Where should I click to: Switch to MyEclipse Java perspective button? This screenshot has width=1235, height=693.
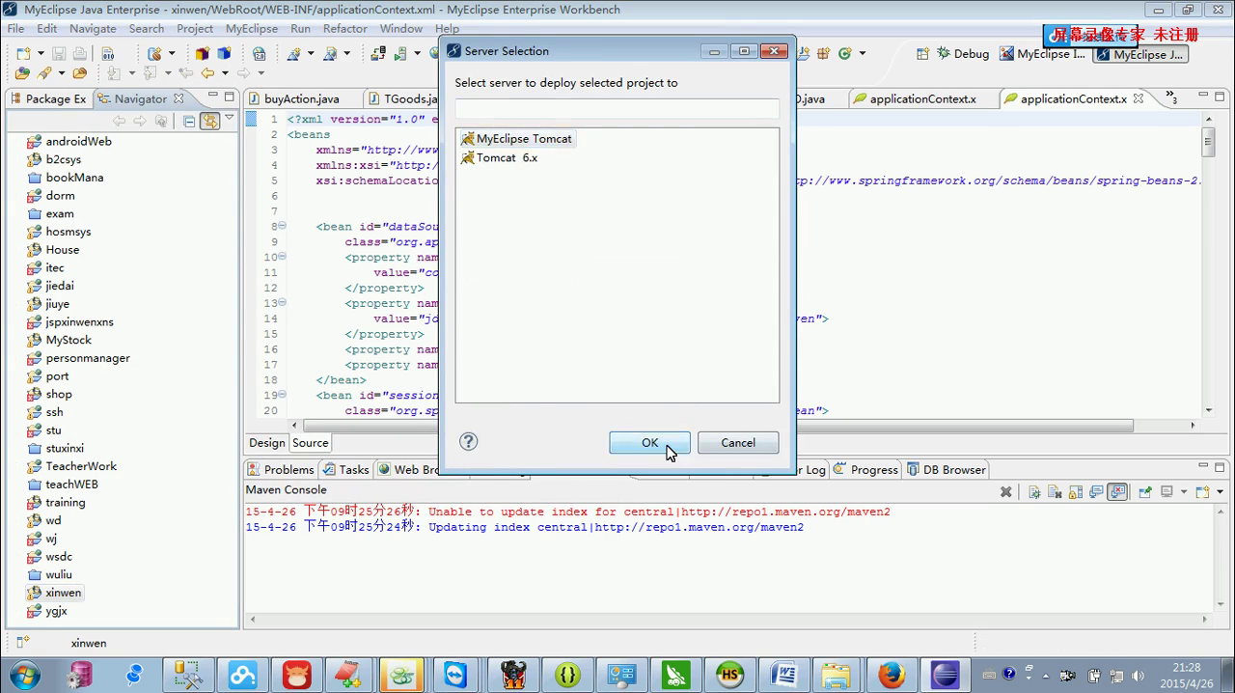pos(1139,55)
